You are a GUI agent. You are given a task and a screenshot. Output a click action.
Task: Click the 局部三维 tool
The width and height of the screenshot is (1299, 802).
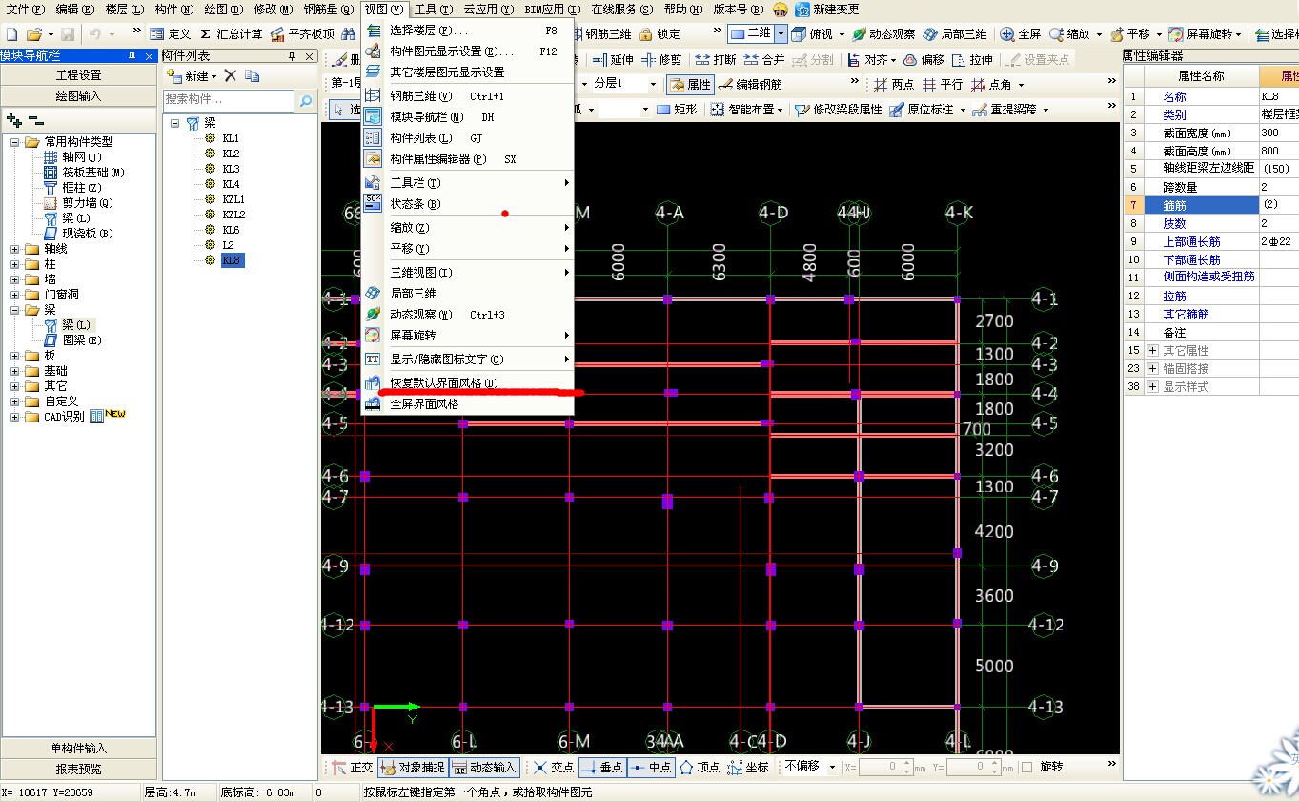coord(955,33)
